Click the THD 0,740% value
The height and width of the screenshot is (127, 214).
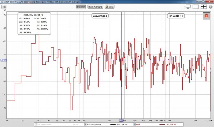tap(27, 18)
